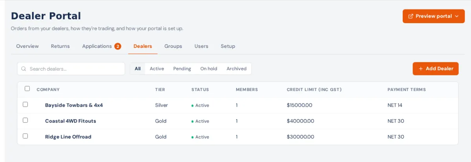Click NET 30 for Coastal 4WD Fitouts
Screen dimensions: 471x162
[x=396, y=121]
